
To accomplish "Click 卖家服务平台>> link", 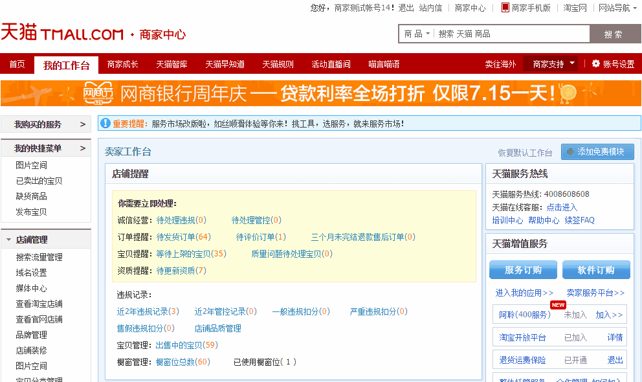I will 596,293.
